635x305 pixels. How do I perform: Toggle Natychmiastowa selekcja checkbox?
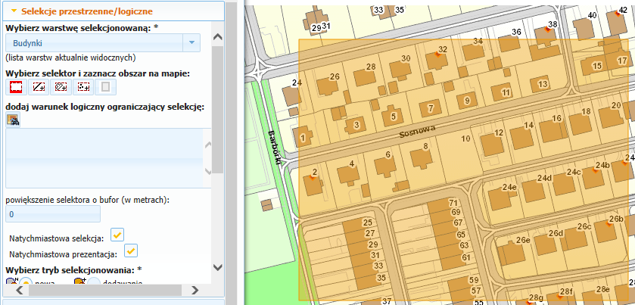click(117, 235)
